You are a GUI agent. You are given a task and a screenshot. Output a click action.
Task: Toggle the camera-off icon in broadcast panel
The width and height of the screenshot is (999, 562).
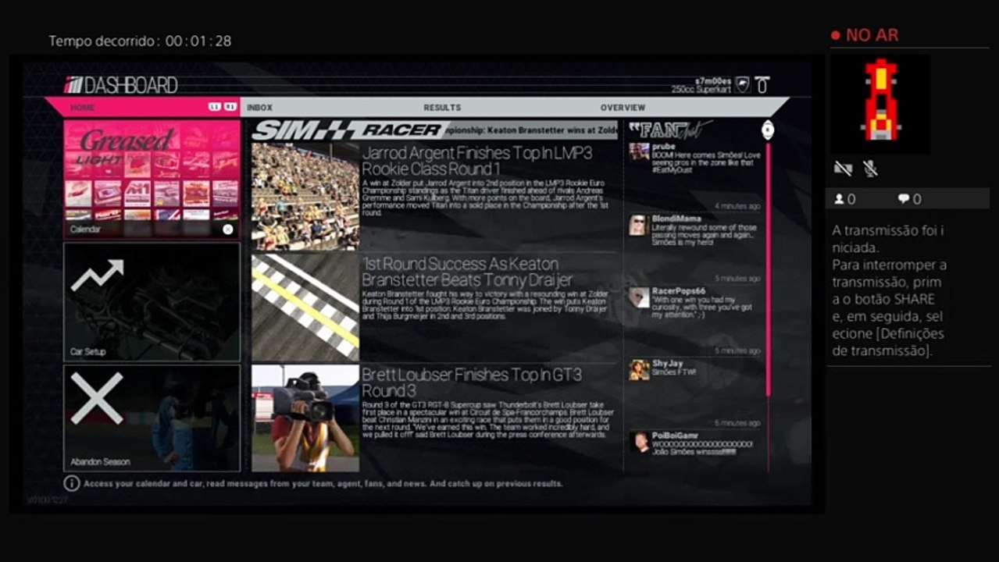842,168
